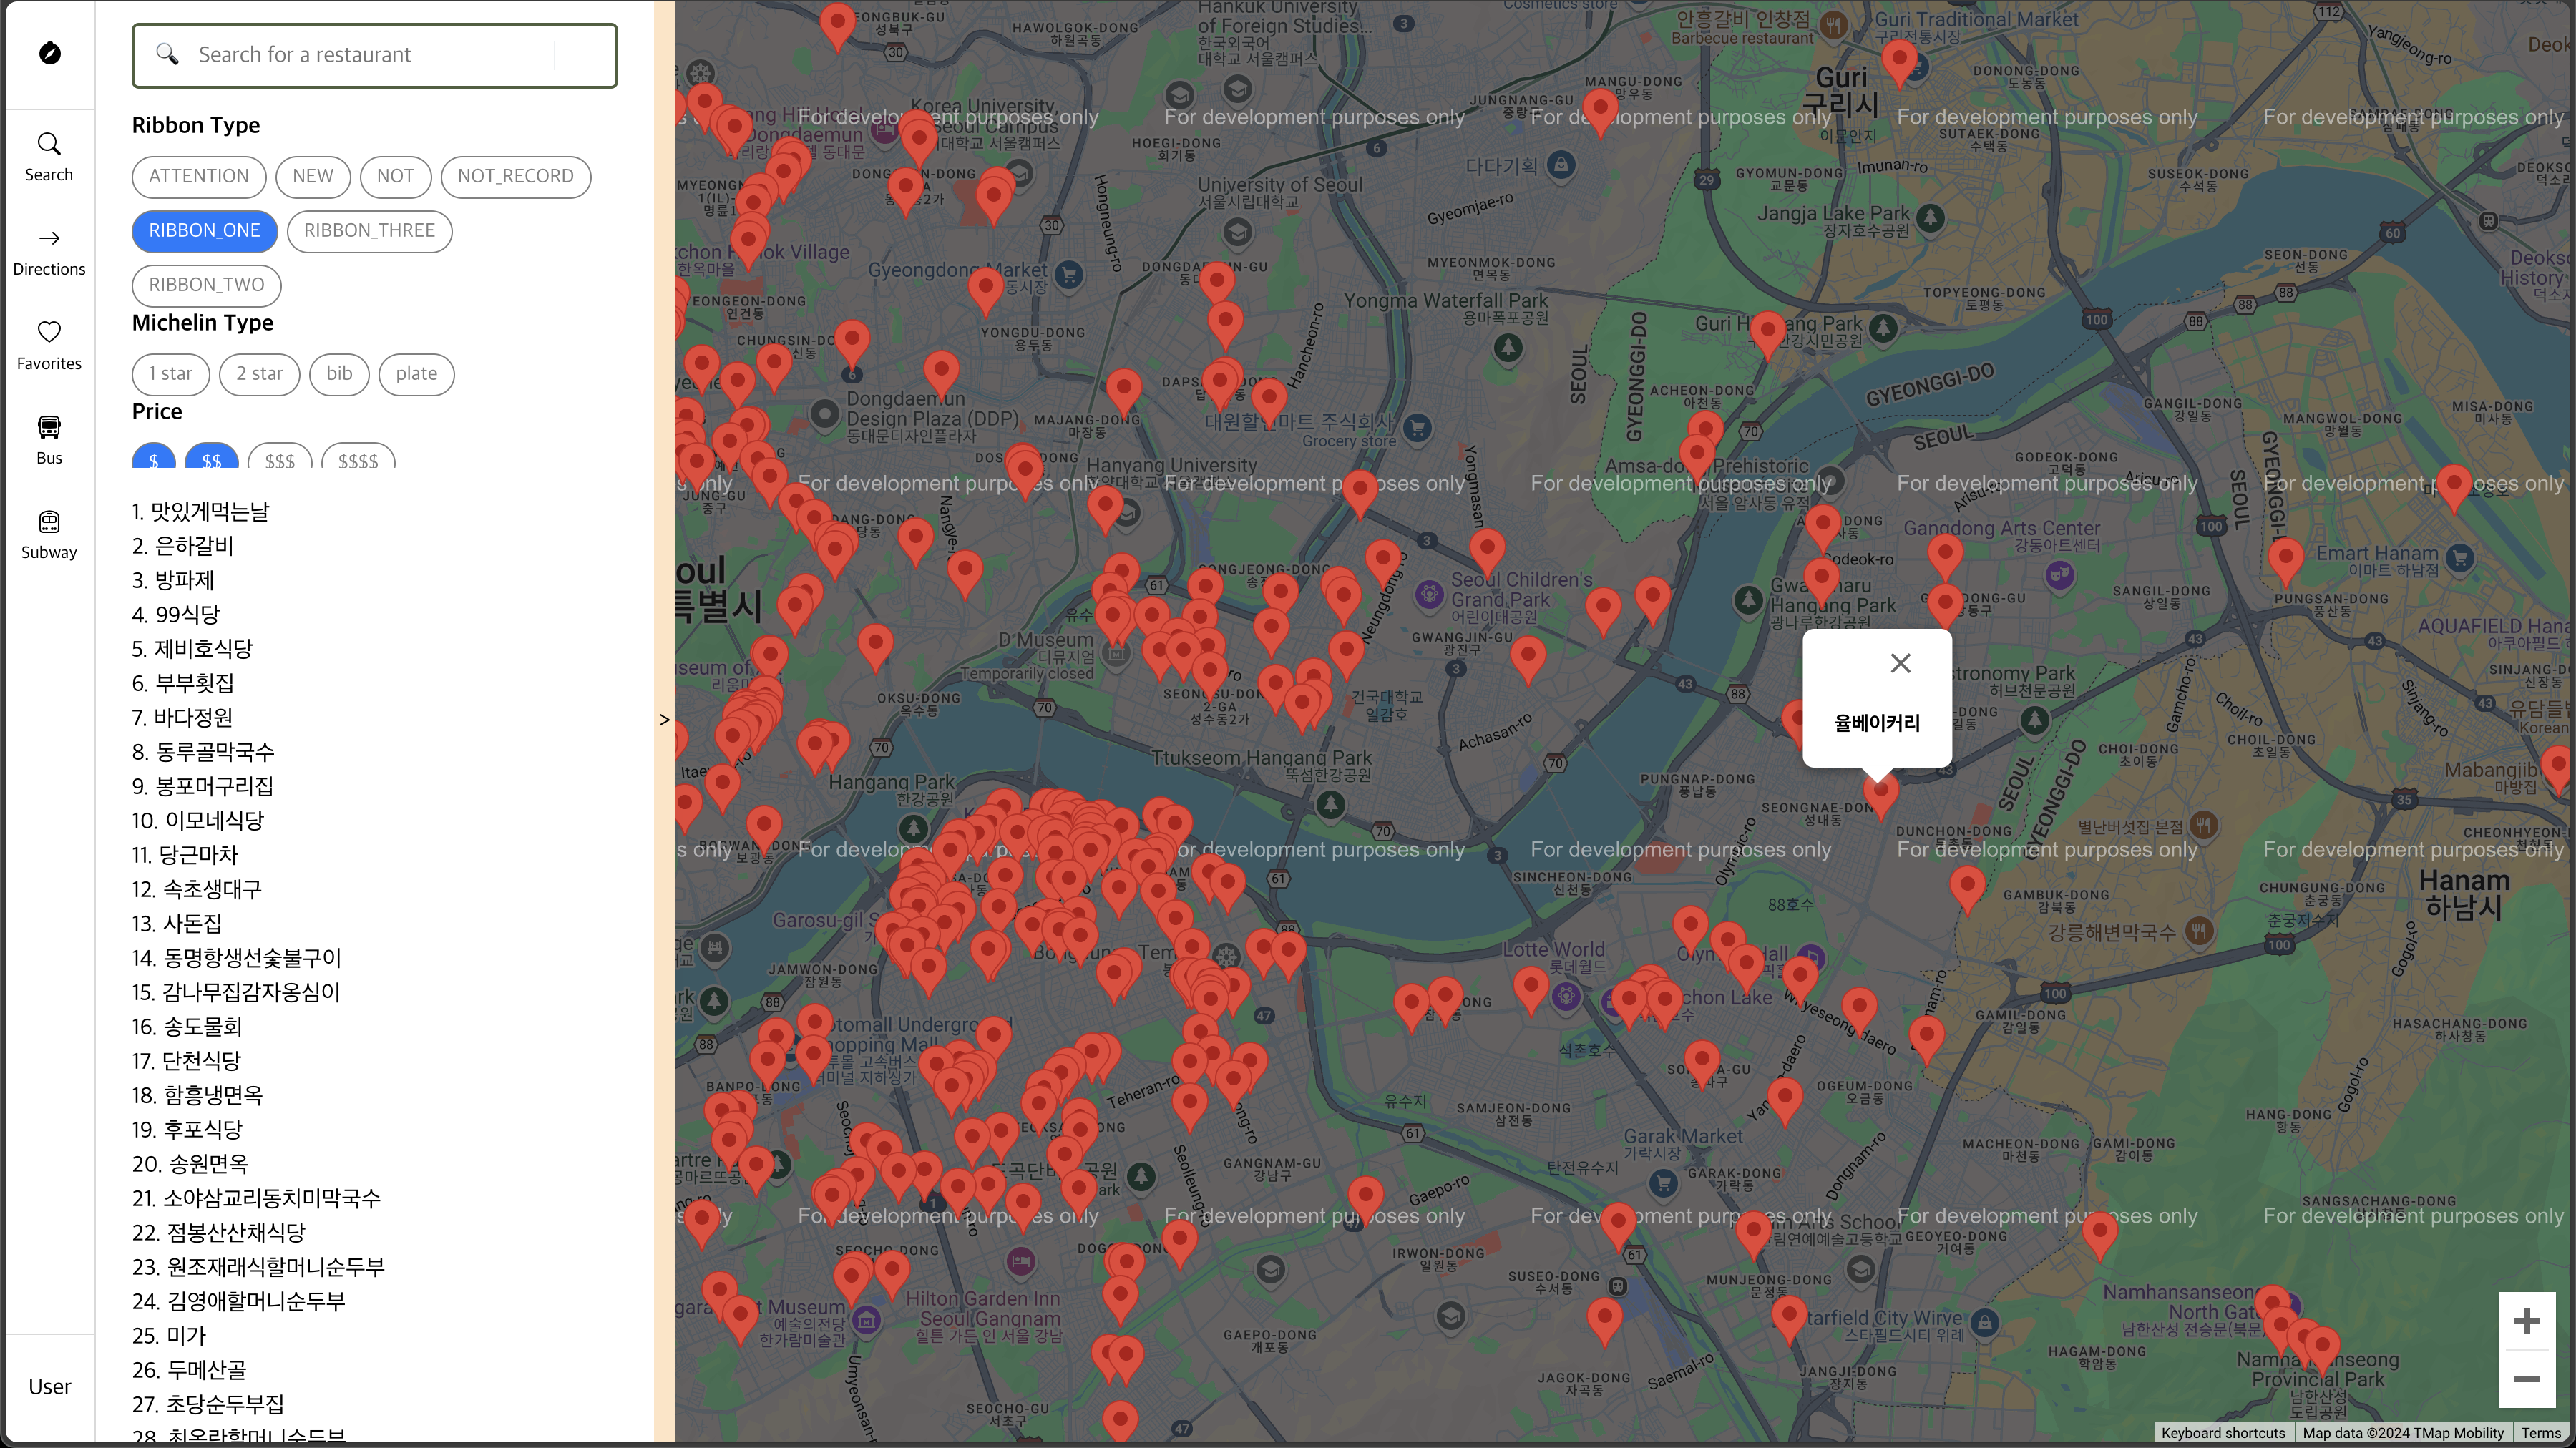2576x1448 pixels.
Task: Click Starfield City Wirye lock icon
Action: 1985,1323
